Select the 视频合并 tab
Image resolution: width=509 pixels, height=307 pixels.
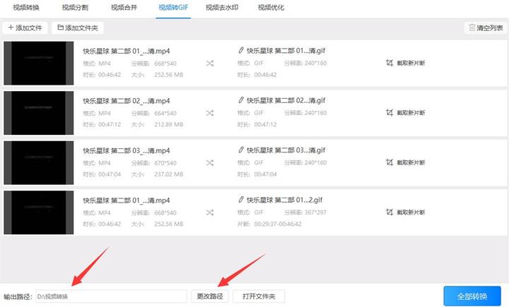[124, 8]
